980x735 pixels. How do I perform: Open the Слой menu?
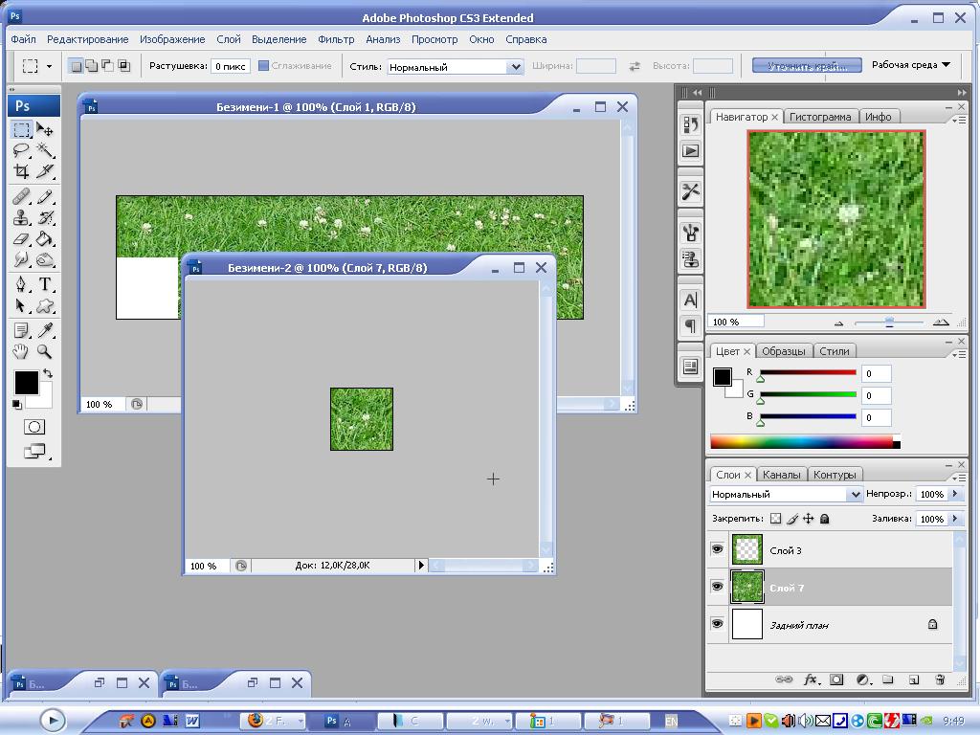point(228,39)
